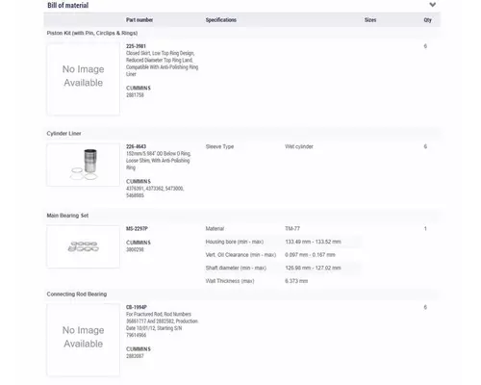The height and width of the screenshot is (385, 481).
Task: Click the first Cummins number under part 225-3981
Action: pos(135,95)
